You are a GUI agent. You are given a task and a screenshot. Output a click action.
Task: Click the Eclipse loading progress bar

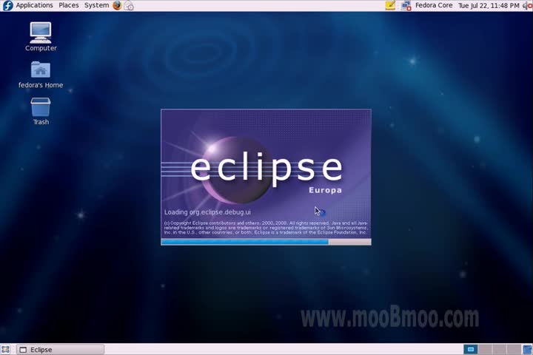pyautogui.click(x=266, y=242)
